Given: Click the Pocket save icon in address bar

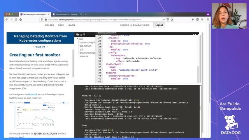Looking at the screenshot, I should point(168,19).
